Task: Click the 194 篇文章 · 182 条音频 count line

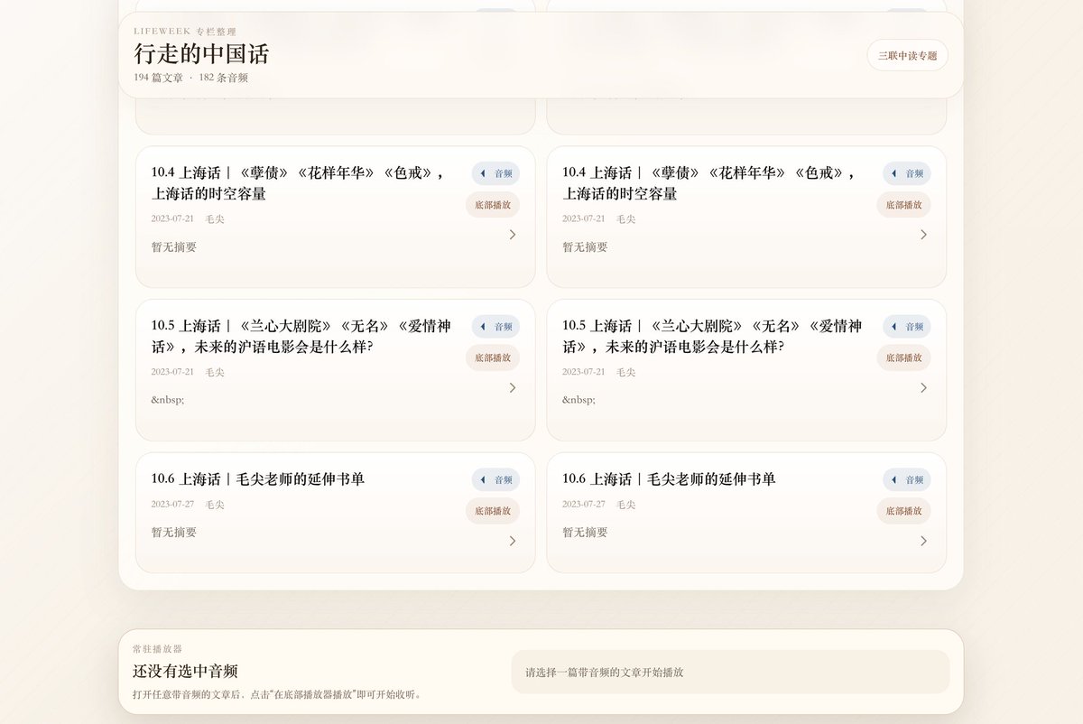Action: click(191, 78)
